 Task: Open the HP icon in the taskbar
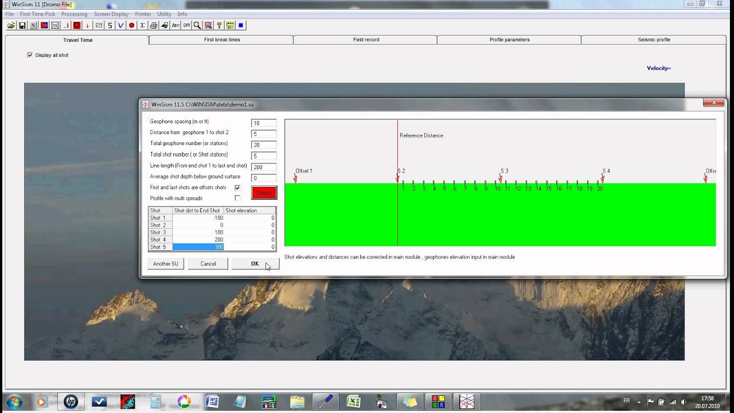pyautogui.click(x=71, y=402)
